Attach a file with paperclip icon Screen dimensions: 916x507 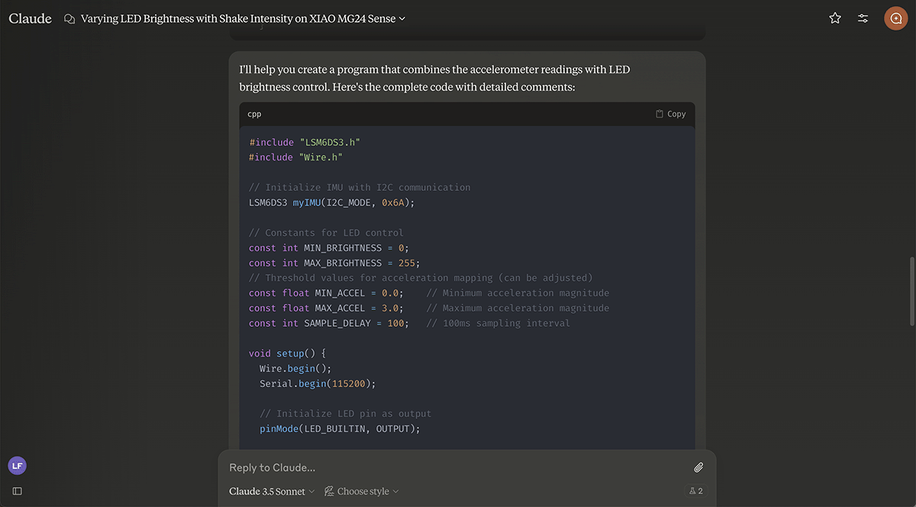(x=698, y=467)
